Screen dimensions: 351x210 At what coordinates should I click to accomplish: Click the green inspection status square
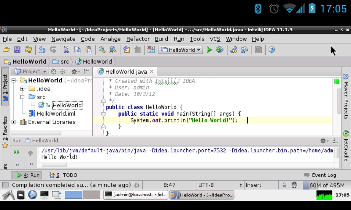(x=337, y=81)
